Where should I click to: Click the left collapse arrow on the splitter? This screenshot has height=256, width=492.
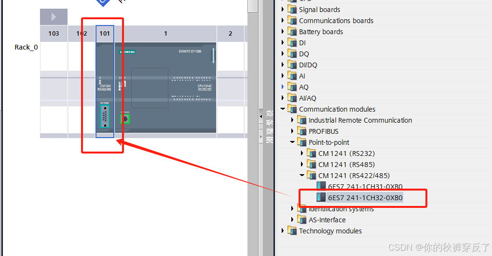tap(261, 116)
